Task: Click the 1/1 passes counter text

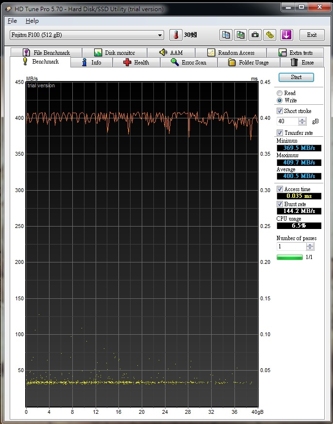Action: 309,257
